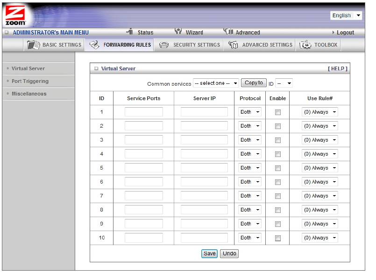Click Service Ports field for ID 1
Image resolution: width=376 pixels, height=280 pixels.
(144, 112)
